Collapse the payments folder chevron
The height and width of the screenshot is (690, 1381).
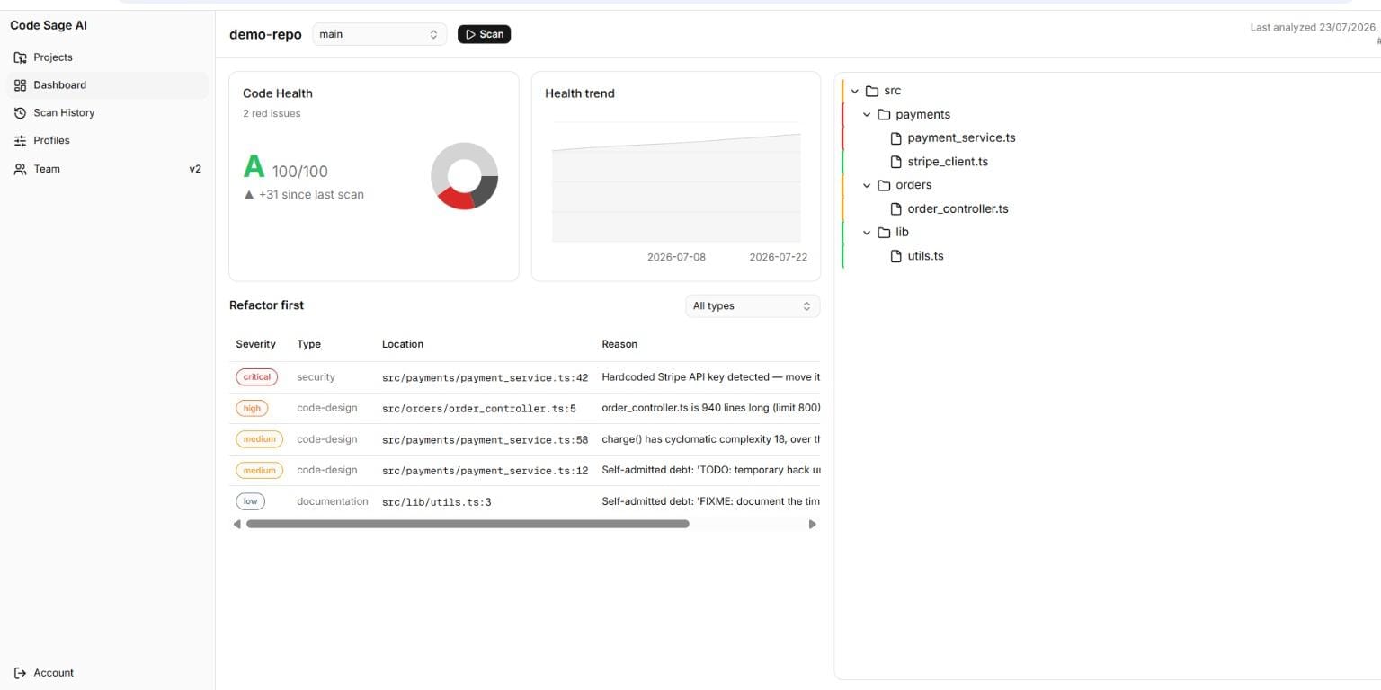tap(868, 114)
